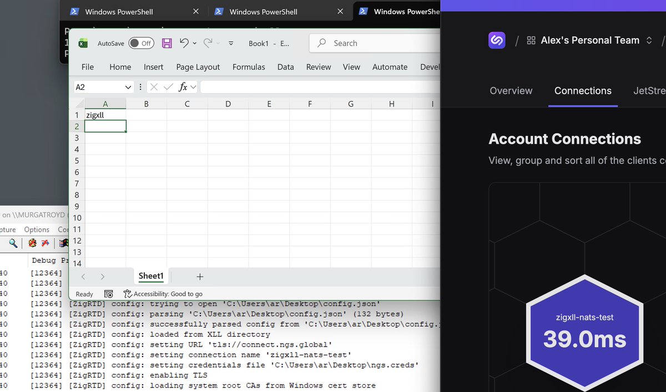Open the Options menu in debug viewer
666x392 pixels.
click(37, 230)
